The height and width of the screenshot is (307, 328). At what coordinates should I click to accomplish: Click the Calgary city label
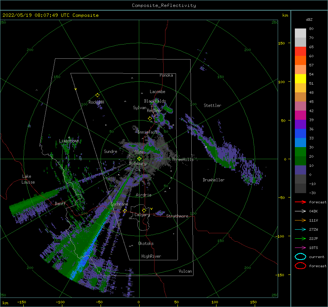tap(142, 215)
